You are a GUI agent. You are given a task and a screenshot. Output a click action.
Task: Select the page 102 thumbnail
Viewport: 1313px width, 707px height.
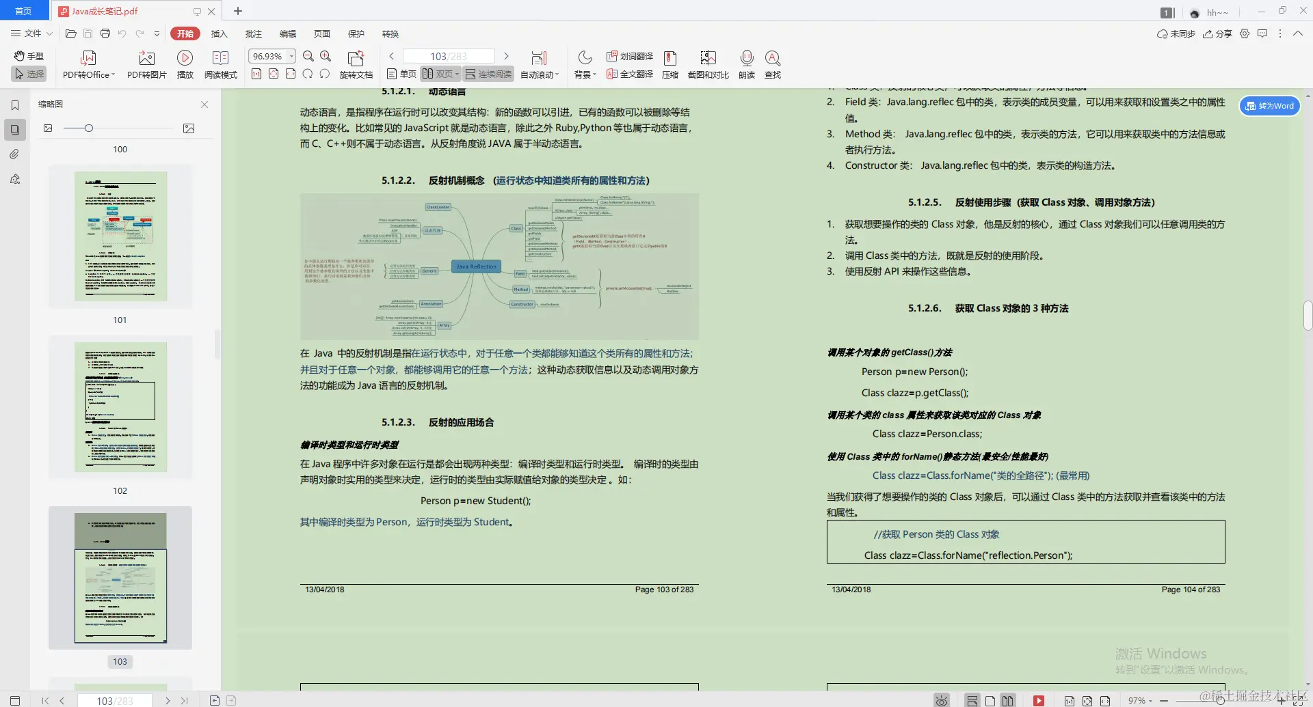click(120, 406)
